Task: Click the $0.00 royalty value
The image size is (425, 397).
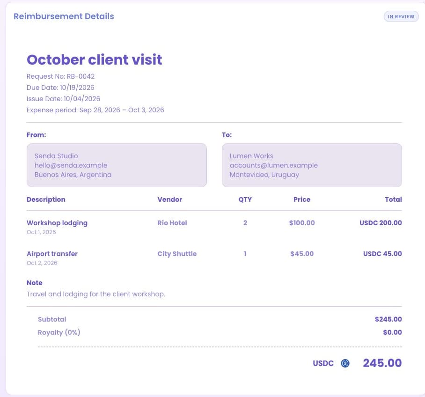Action: pos(392,332)
